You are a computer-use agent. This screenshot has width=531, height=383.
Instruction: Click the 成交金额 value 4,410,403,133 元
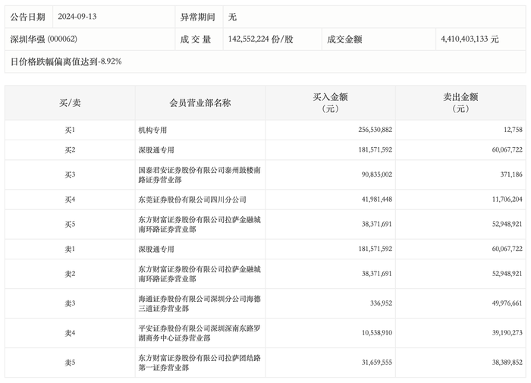(470, 39)
